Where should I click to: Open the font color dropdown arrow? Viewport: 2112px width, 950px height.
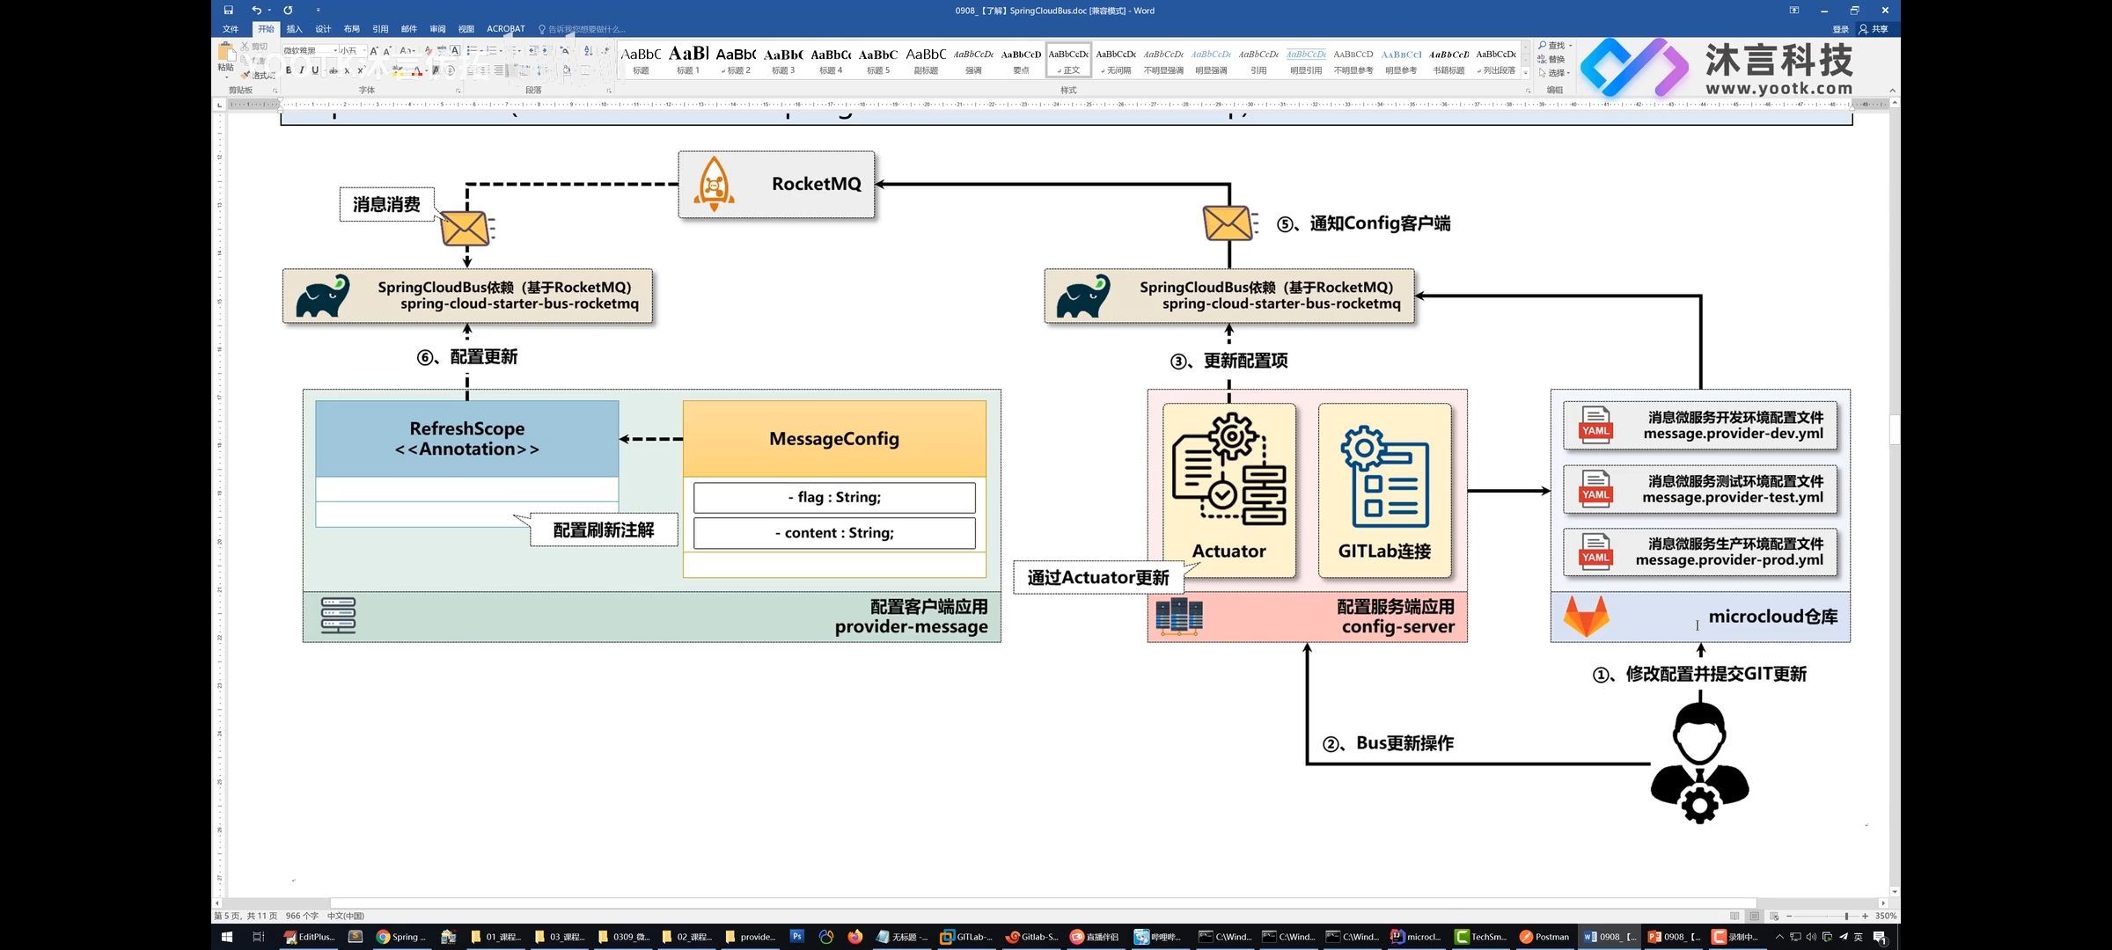(427, 70)
